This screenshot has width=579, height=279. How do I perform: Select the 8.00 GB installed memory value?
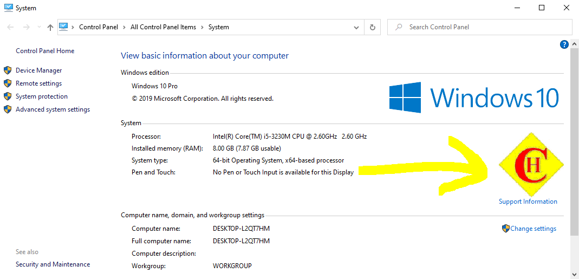(247, 148)
